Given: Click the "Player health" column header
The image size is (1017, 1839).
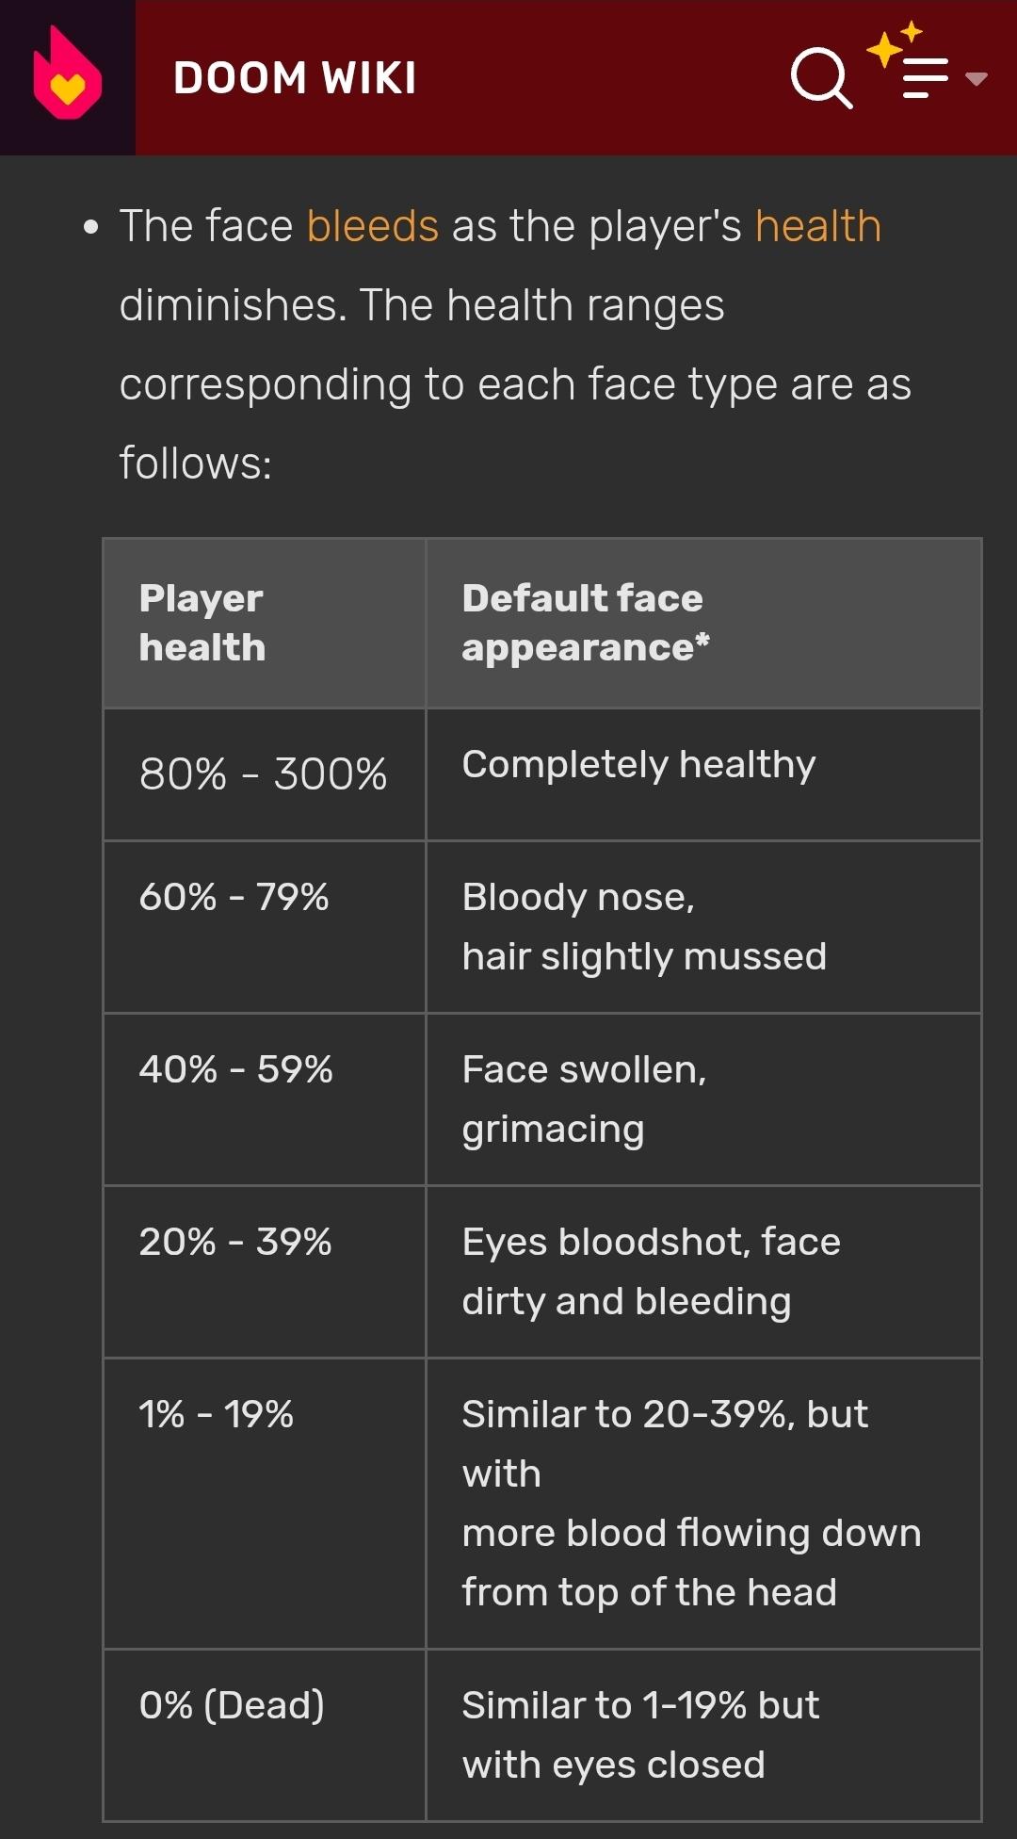Looking at the screenshot, I should tap(202, 623).
